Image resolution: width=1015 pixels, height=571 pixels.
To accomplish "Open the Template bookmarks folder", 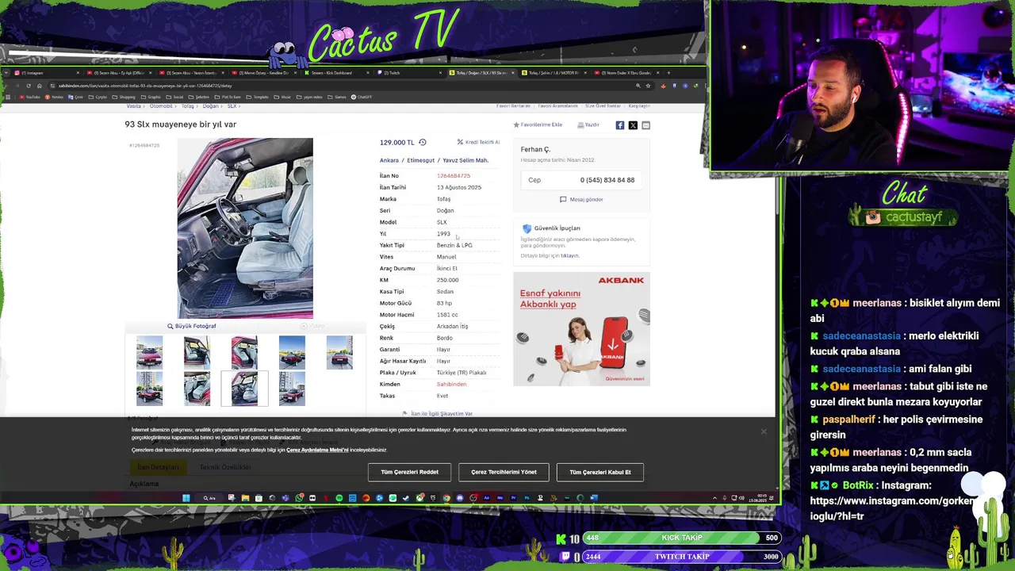I will point(258,97).
